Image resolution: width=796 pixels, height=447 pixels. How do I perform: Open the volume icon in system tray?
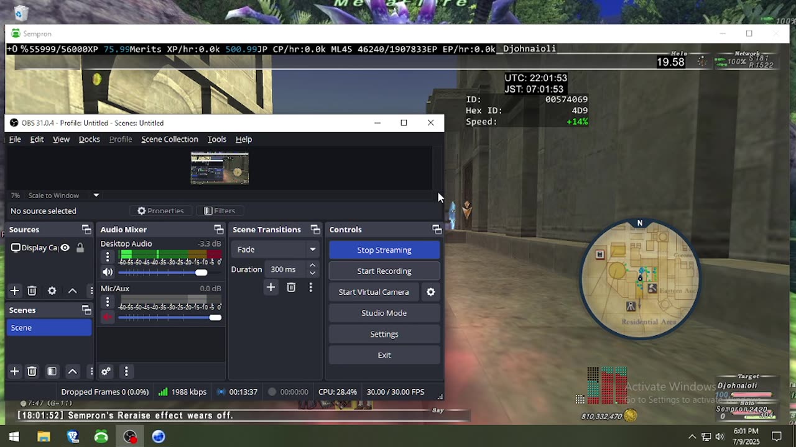720,436
